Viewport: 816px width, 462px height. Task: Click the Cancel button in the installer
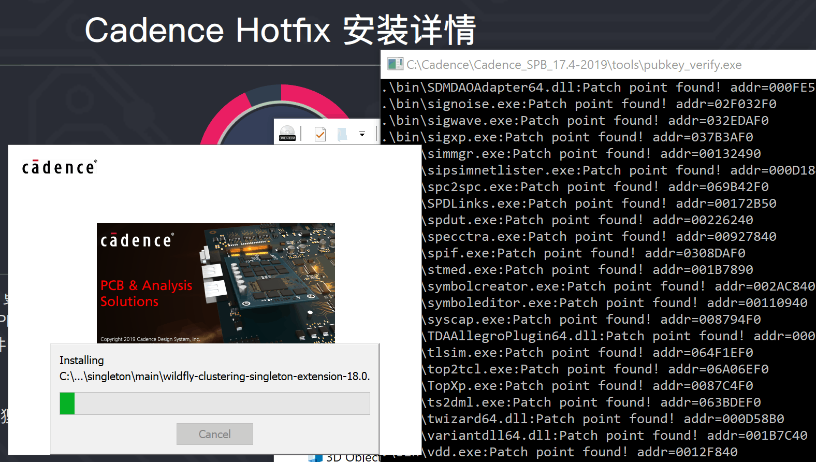(x=214, y=434)
